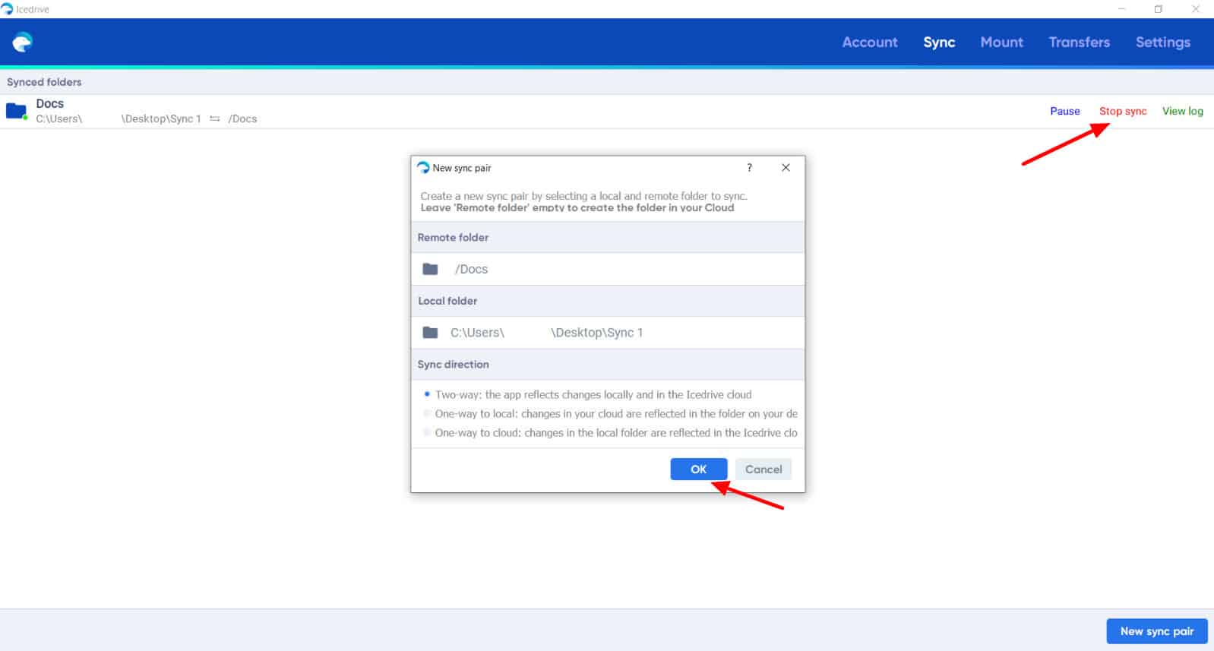The height and width of the screenshot is (651, 1214).
Task: Go to the Settings tab
Action: pyautogui.click(x=1162, y=43)
